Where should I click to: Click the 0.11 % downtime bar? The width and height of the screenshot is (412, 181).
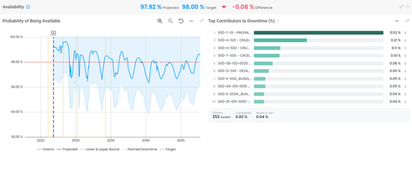tap(267, 48)
